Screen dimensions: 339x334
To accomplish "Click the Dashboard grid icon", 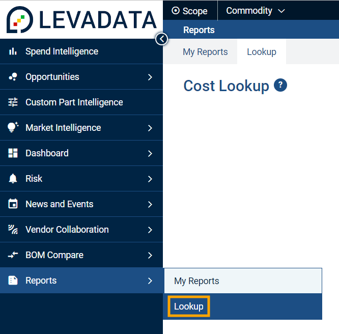I will coord(13,153).
